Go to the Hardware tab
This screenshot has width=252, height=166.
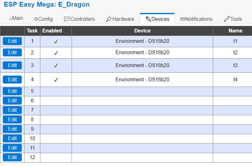(120, 19)
